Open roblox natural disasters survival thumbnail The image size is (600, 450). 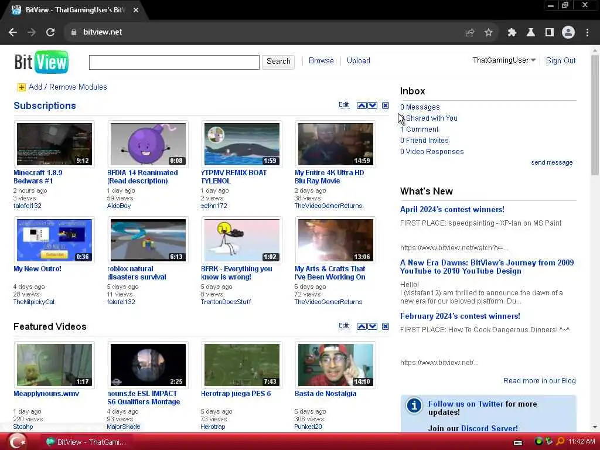(148, 240)
